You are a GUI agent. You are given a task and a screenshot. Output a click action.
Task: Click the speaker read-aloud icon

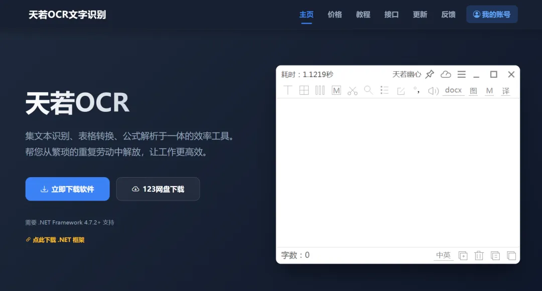click(x=433, y=91)
